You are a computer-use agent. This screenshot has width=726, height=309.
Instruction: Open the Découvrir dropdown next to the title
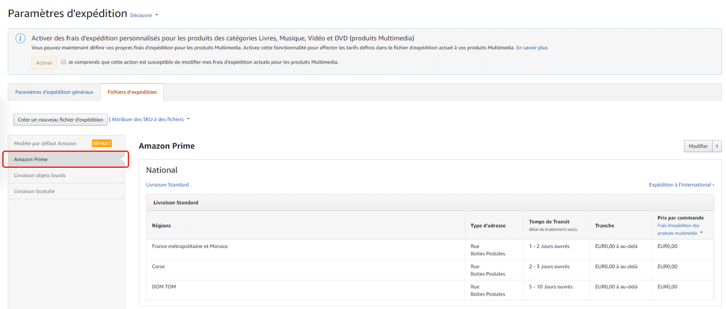coord(144,15)
